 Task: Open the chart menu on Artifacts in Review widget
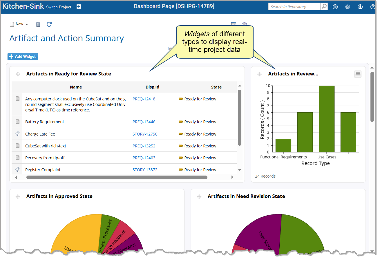click(x=358, y=74)
